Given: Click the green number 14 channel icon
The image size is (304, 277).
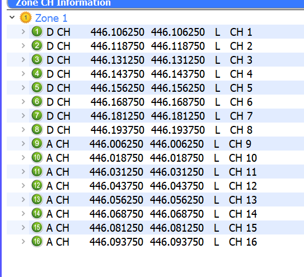Looking at the screenshot, I should coord(37,214).
